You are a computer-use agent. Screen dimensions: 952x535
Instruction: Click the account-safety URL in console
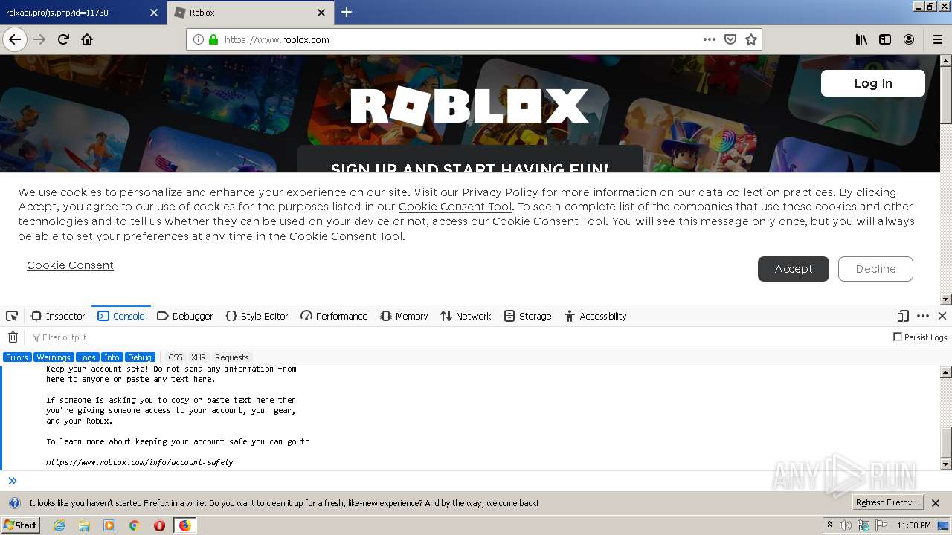[x=139, y=462]
